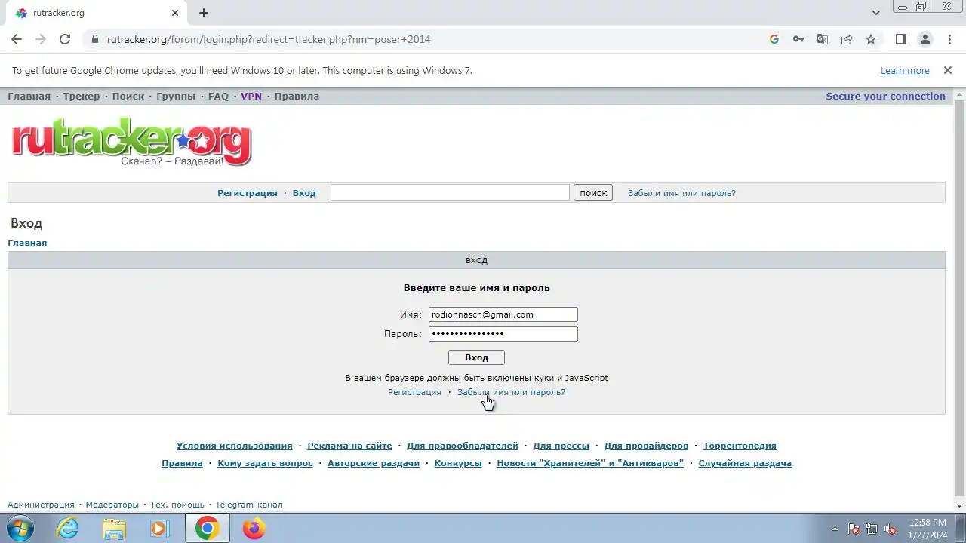Screen dimensions: 966x543
Task: Open a new browser tab
Action: (x=204, y=13)
